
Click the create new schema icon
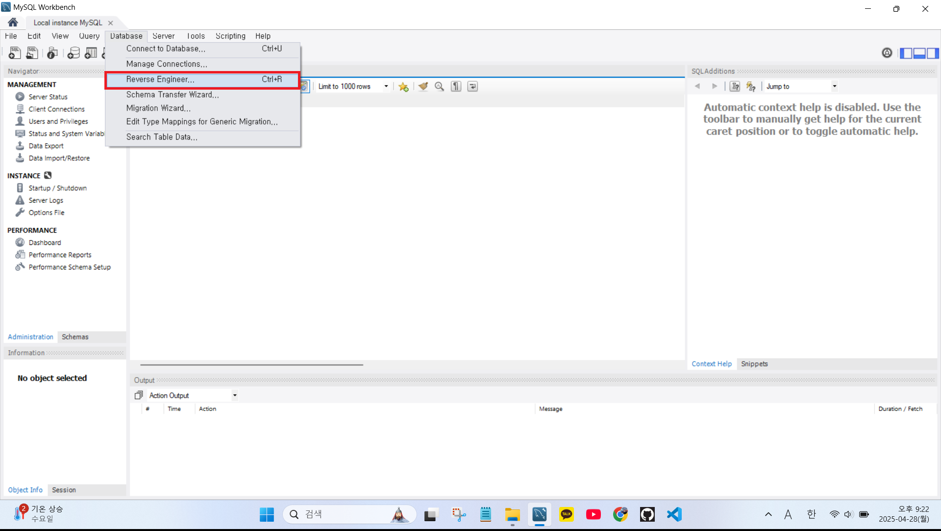click(x=74, y=53)
